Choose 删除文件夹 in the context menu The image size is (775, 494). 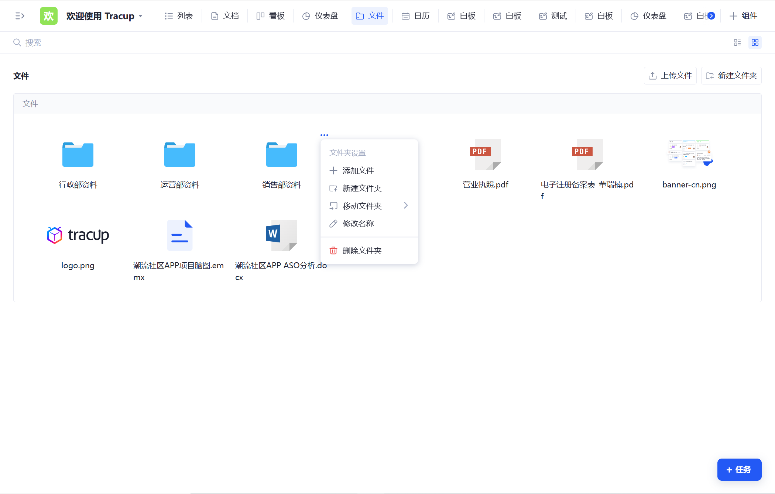pos(361,251)
